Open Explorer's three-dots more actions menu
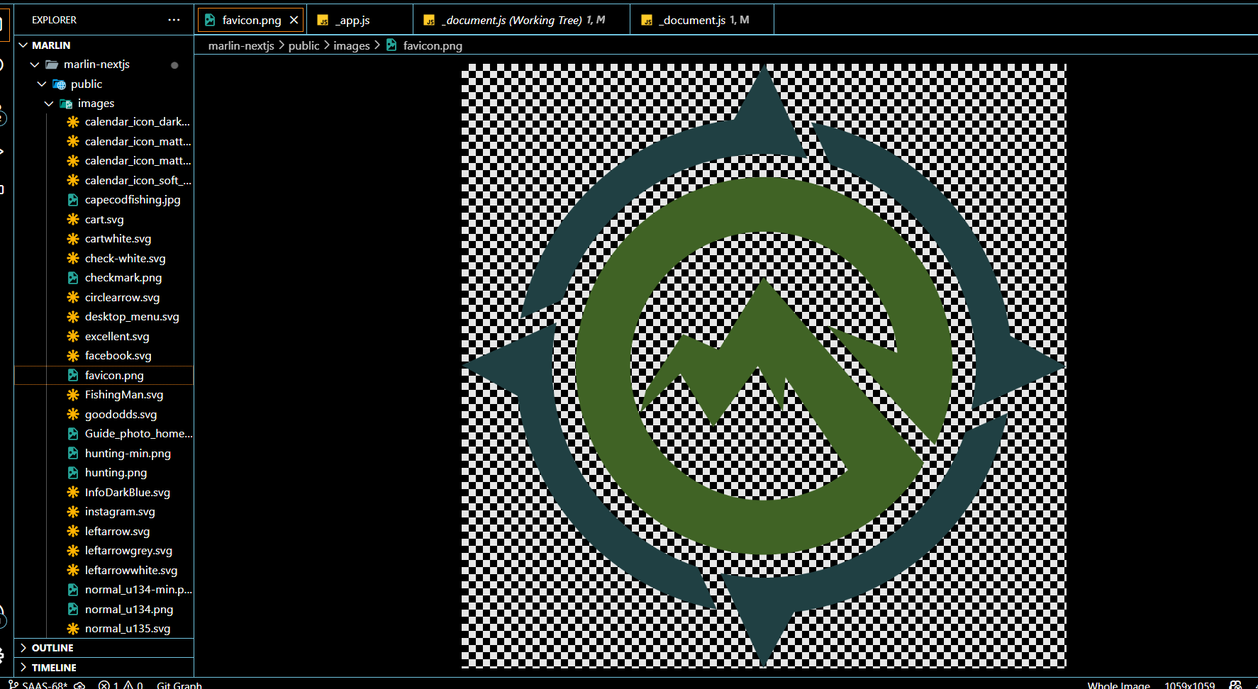 [174, 20]
